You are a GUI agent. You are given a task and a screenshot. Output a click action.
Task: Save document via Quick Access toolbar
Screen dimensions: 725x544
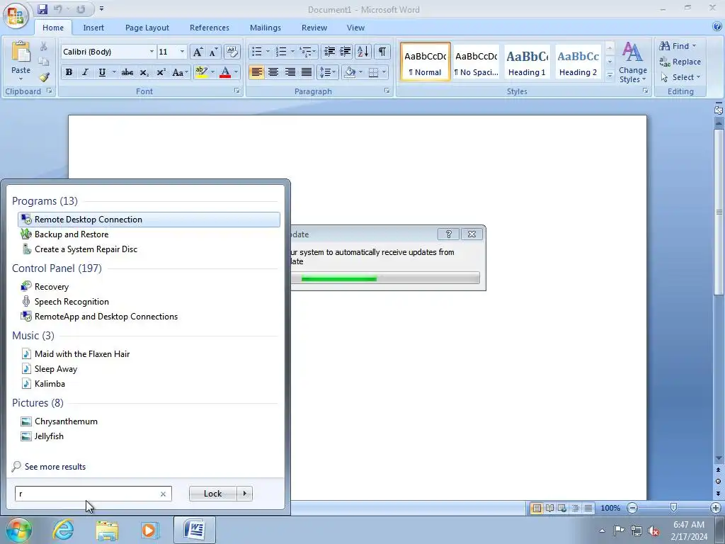[42, 8]
